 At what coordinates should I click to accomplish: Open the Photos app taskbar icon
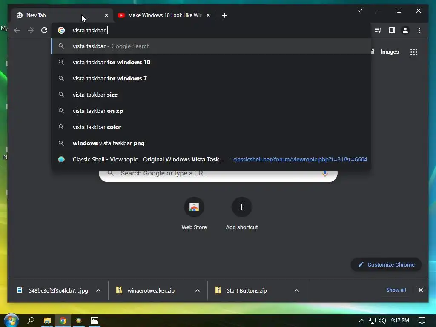coord(95,321)
